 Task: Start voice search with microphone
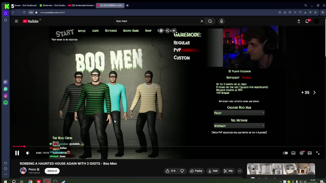(221, 21)
